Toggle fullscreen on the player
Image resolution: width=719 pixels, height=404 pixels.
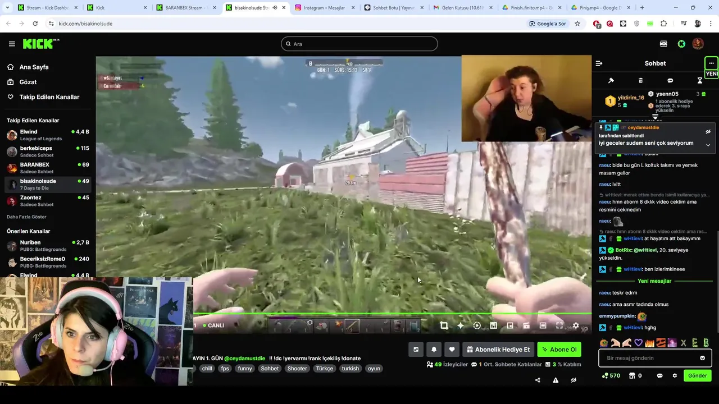[559, 325]
